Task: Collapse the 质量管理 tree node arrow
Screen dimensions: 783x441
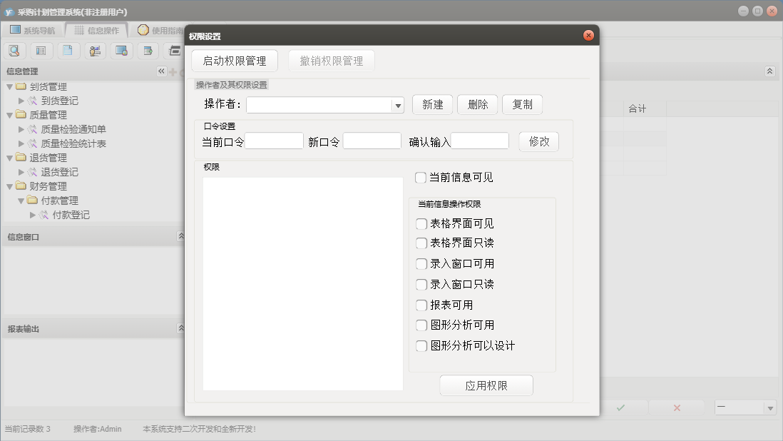Action: point(9,116)
